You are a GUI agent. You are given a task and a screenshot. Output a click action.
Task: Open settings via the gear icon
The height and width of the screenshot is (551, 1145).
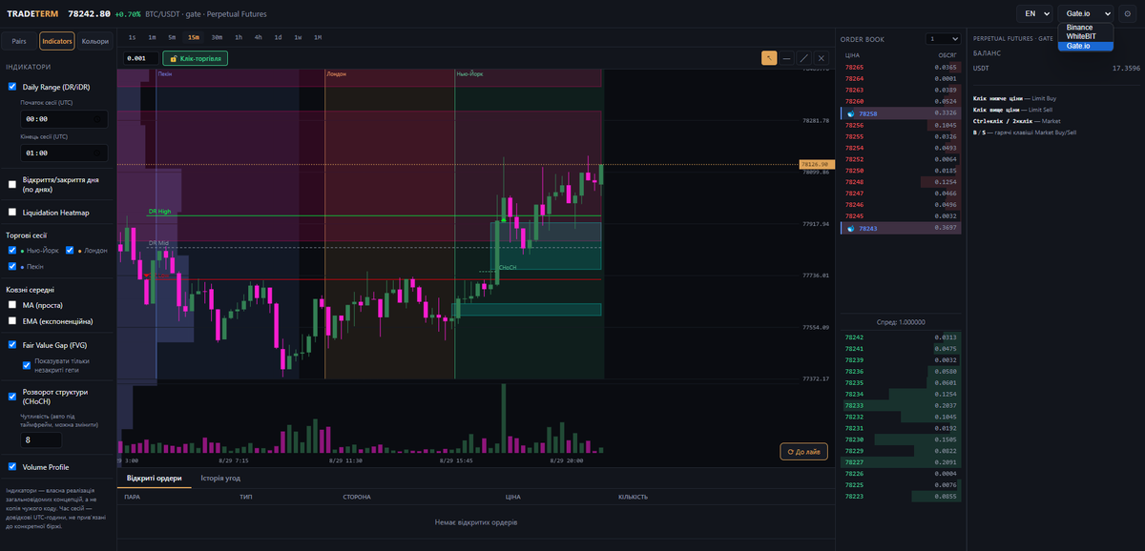(1128, 14)
